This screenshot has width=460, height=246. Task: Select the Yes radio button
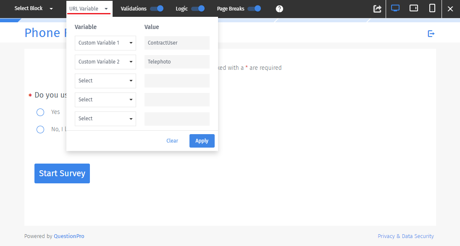coord(40,112)
